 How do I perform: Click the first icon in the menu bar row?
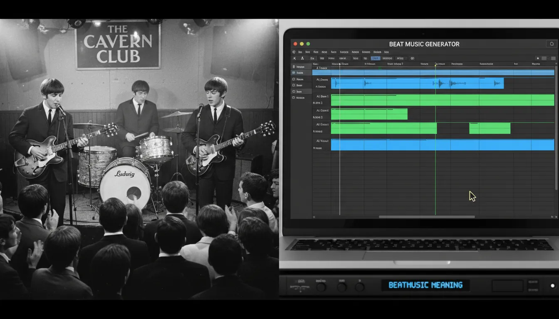[x=294, y=52]
